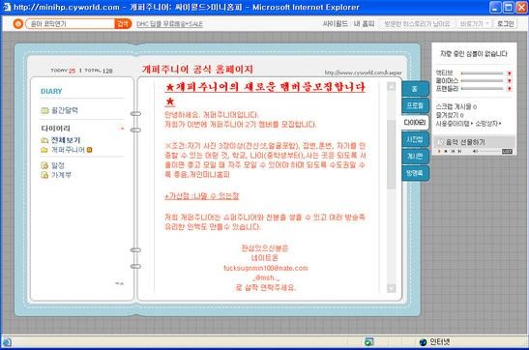Play music in the mini player
The image size is (529, 350).
pos(439,152)
